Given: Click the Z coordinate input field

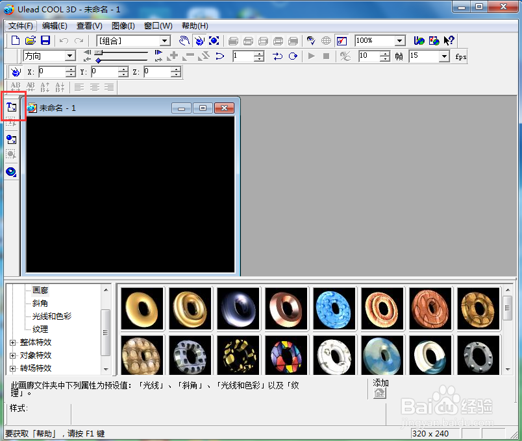Looking at the screenshot, I should click(158, 72).
